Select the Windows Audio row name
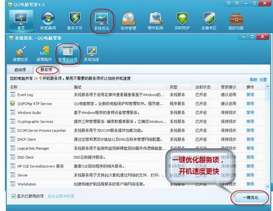This screenshot has width=273, height=211. (29, 112)
